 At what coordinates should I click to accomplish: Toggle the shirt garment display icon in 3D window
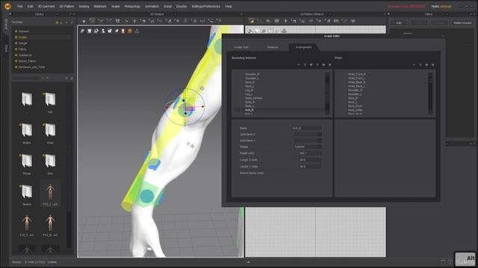tap(90, 31)
